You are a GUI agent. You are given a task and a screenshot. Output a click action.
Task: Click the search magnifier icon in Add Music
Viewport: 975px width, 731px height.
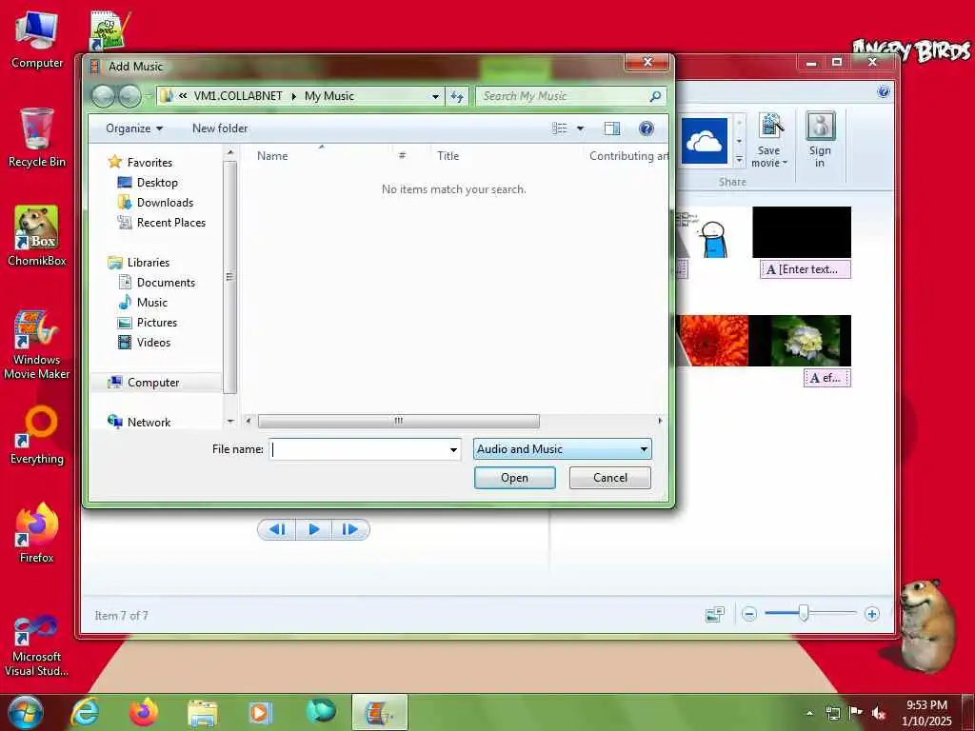click(x=655, y=96)
